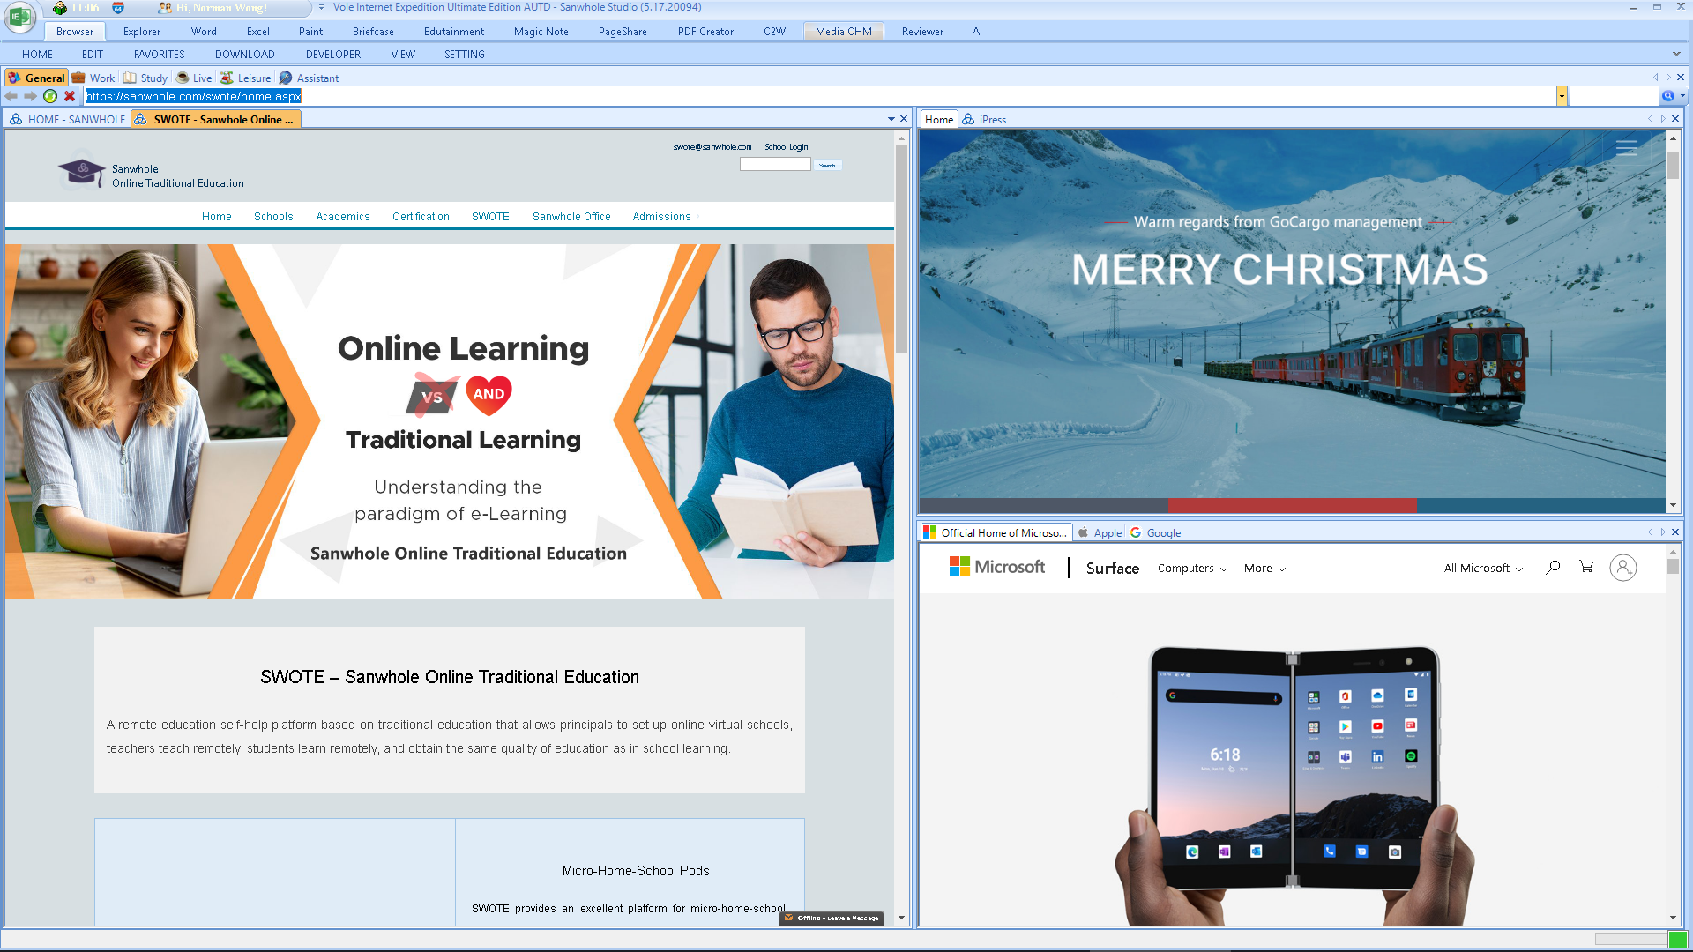1693x952 pixels.
Task: Expand the search engine dropdown arrow
Action: tap(1683, 96)
